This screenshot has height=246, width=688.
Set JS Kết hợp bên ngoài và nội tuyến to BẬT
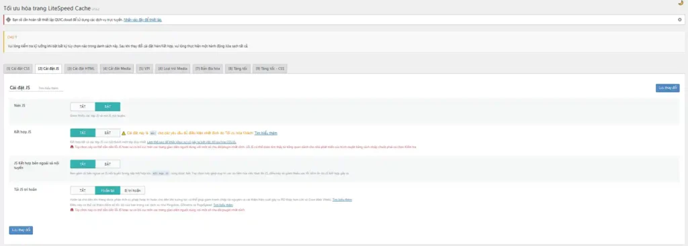107,164
